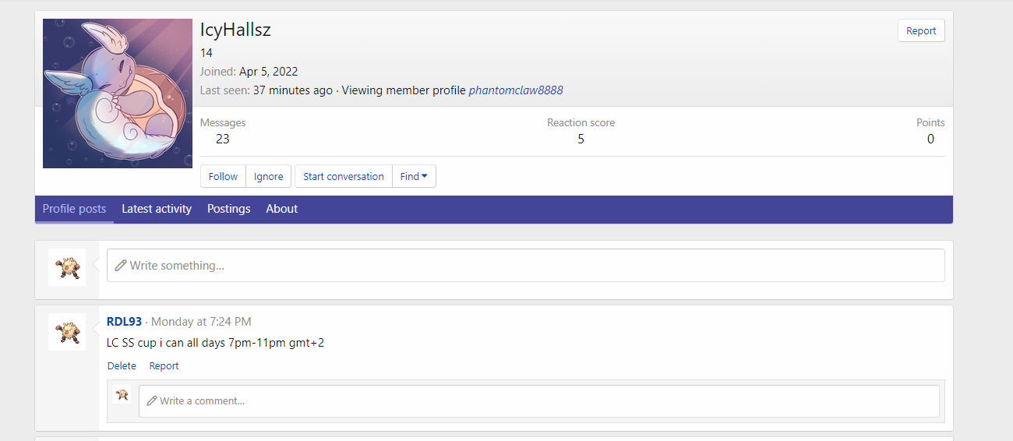The image size is (1013, 441).
Task: Click IcyHallsz's profile avatar image
Action: click(x=118, y=93)
